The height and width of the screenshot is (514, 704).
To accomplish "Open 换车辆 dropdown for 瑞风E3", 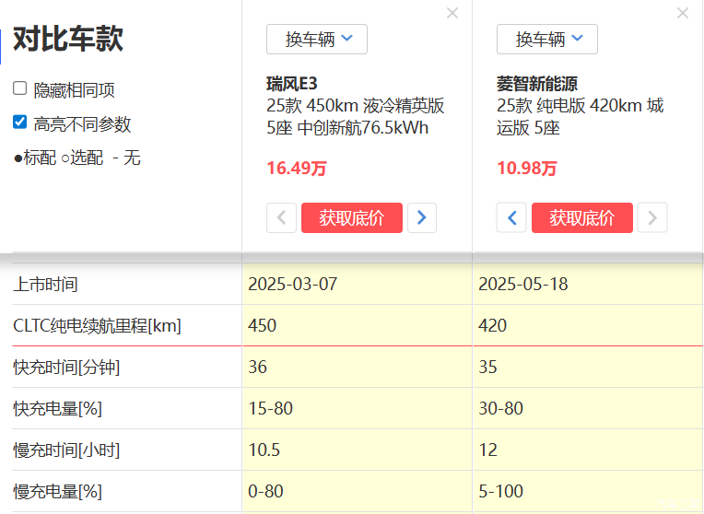I will (x=317, y=39).
